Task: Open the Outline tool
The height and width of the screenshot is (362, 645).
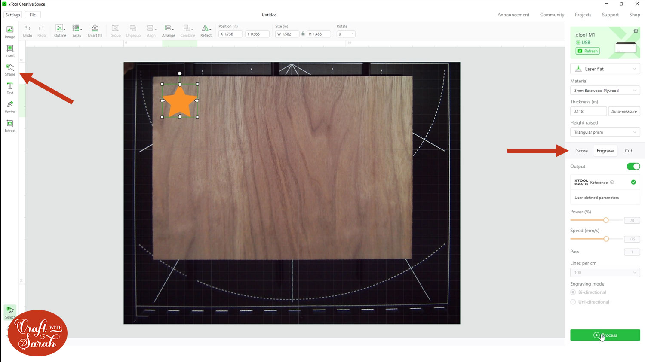Action: point(60,31)
